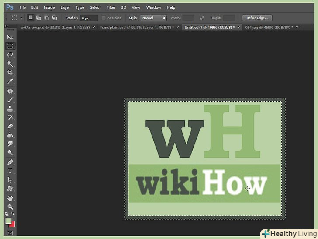The width and height of the screenshot is (318, 239).
Task: Select the Magic Wand tool
Action: (10, 64)
